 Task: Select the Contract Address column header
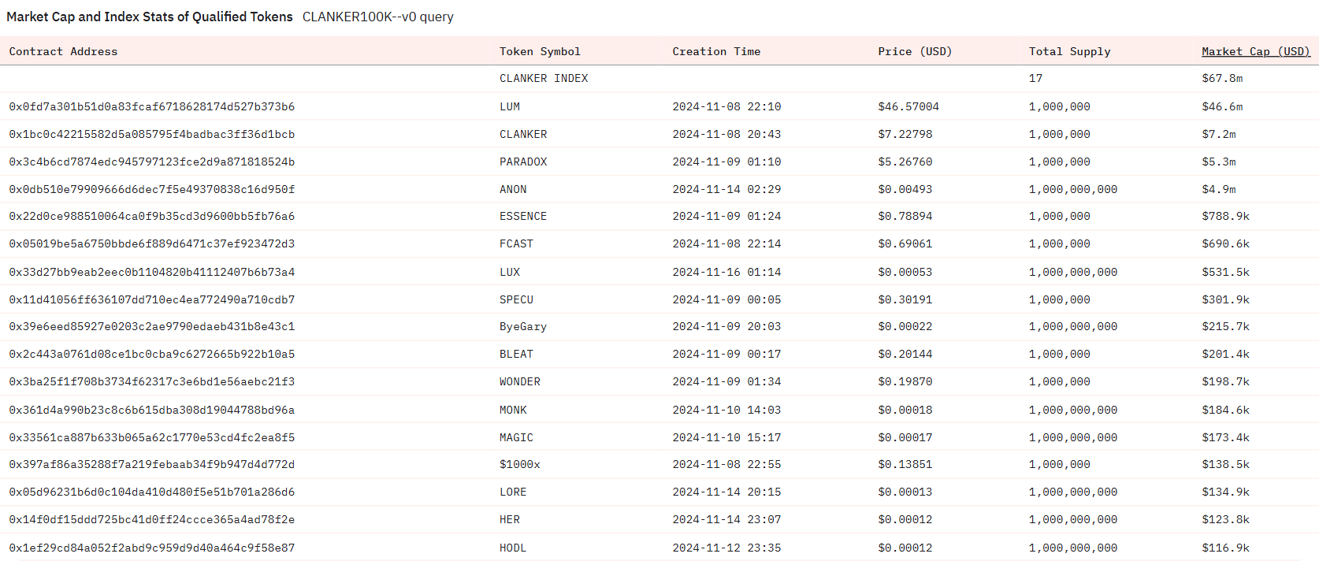pos(63,51)
